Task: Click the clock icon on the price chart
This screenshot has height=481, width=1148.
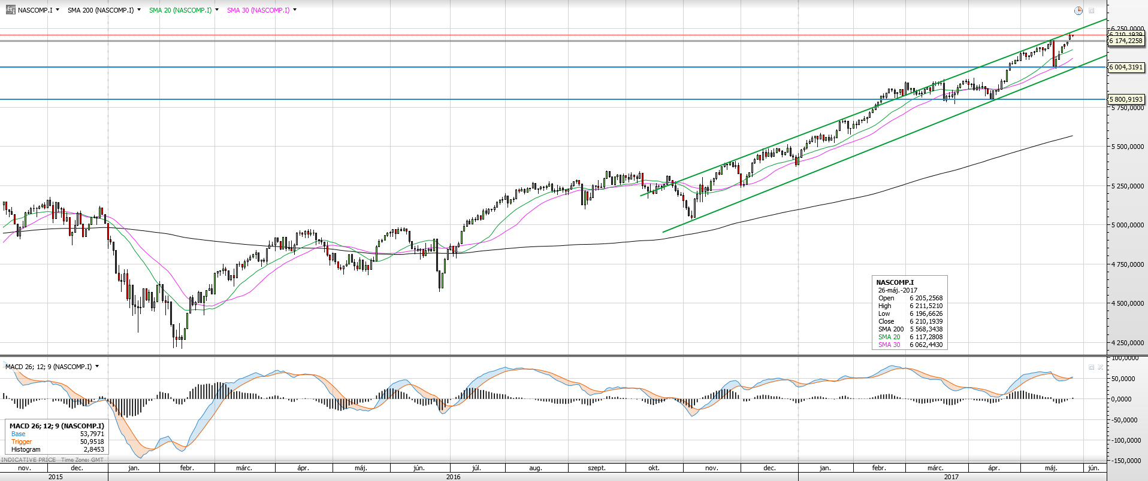Action: coord(1078,11)
